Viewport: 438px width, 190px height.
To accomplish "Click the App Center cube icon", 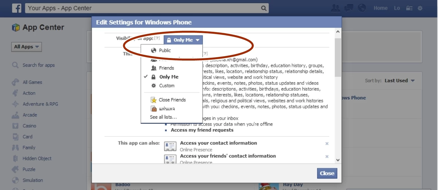I will click(16, 27).
